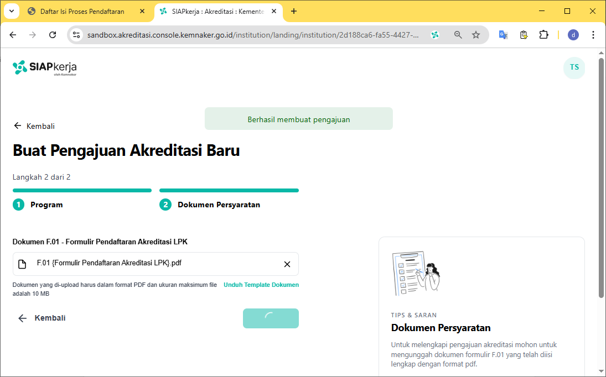
Task: Click the Unduh Template Dokumen link
Action: coord(261,285)
